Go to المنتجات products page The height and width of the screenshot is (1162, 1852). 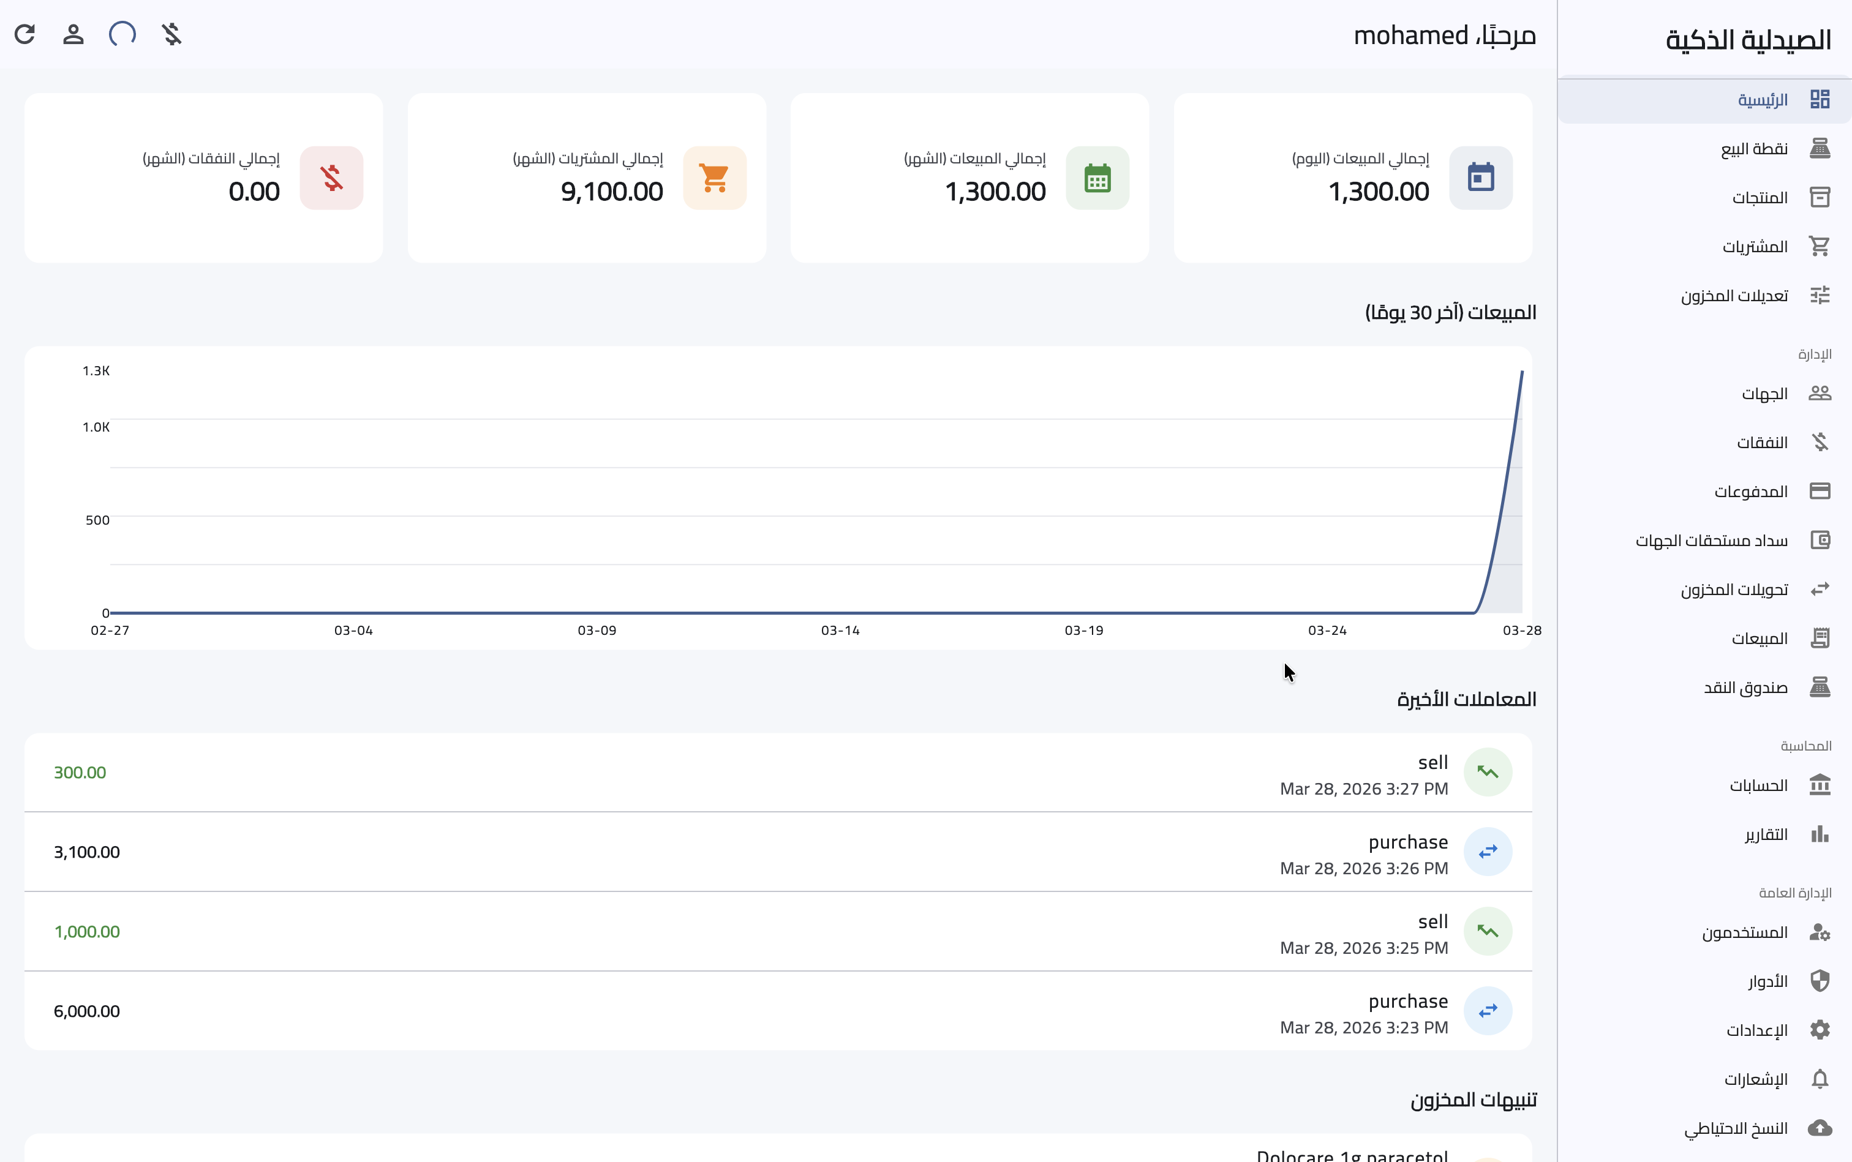1758,198
